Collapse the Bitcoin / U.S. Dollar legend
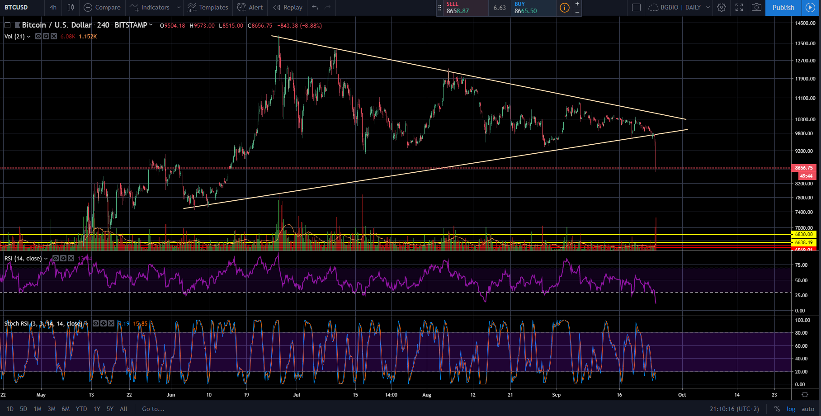This screenshot has height=416, width=821. (8, 25)
